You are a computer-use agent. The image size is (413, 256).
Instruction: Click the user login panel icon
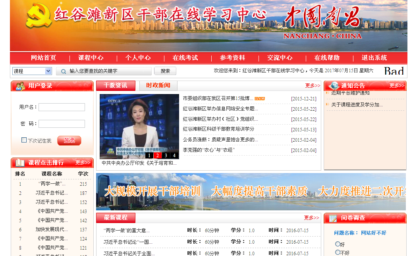tap(19, 86)
